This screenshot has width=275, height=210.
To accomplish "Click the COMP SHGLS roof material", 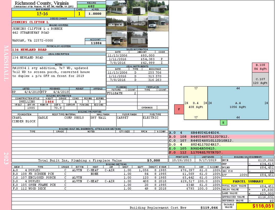I will pyautogui.click(x=74, y=118).
